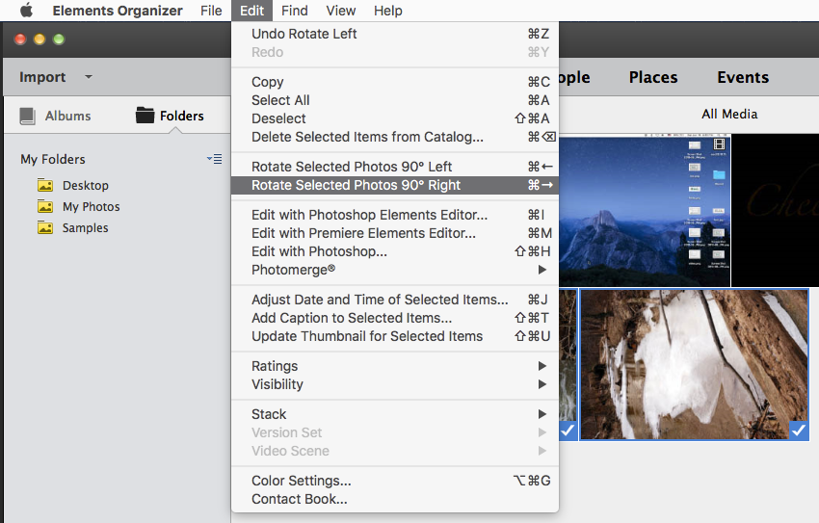Choose Rotate Selected Photos 90° Right

[356, 185]
